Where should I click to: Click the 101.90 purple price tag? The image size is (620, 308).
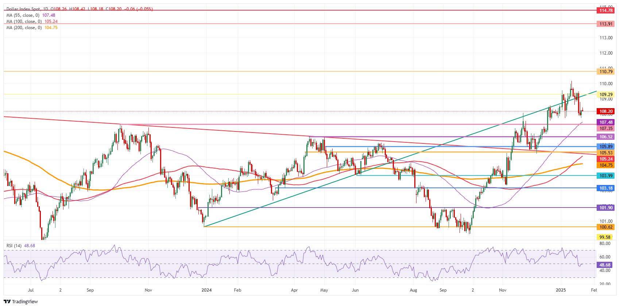point(606,208)
